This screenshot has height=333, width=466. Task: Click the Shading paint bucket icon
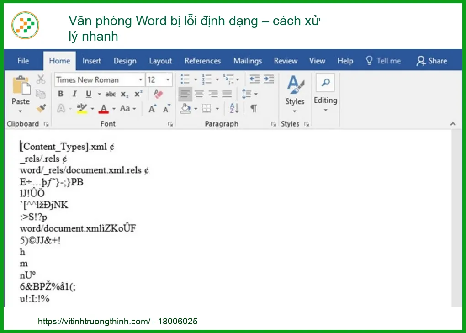[185, 108]
